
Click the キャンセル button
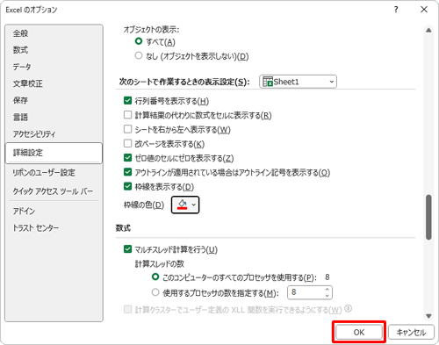point(411,332)
